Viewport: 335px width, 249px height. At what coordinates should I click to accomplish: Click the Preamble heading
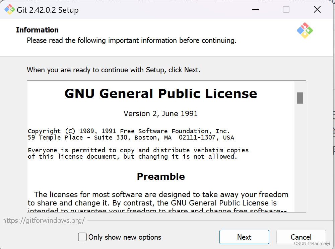pos(161,176)
